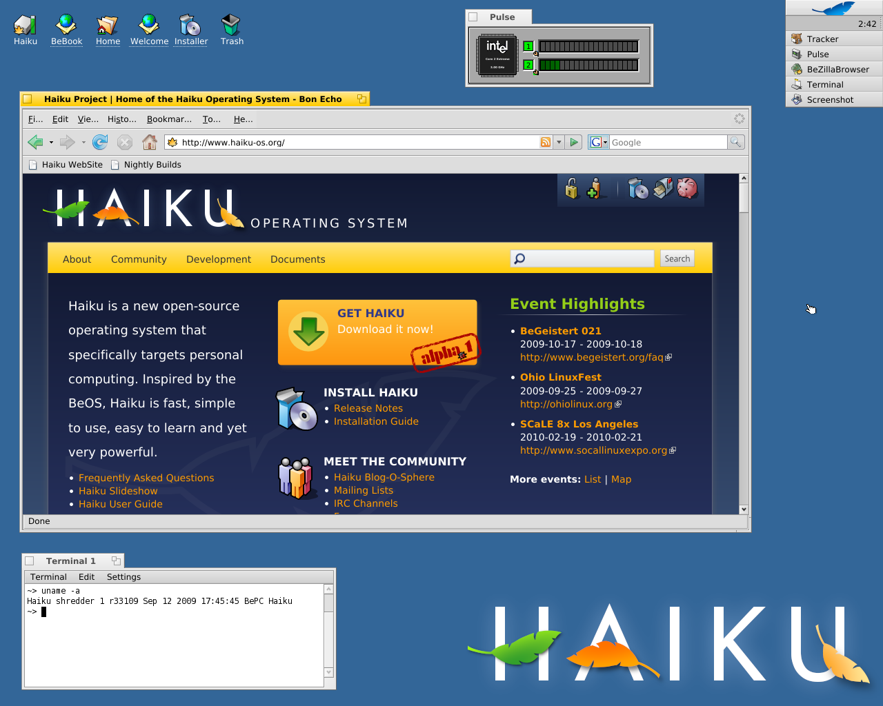Click the green Go arrow button
Viewport: 883px width, 706px height.
pyautogui.click(x=574, y=142)
